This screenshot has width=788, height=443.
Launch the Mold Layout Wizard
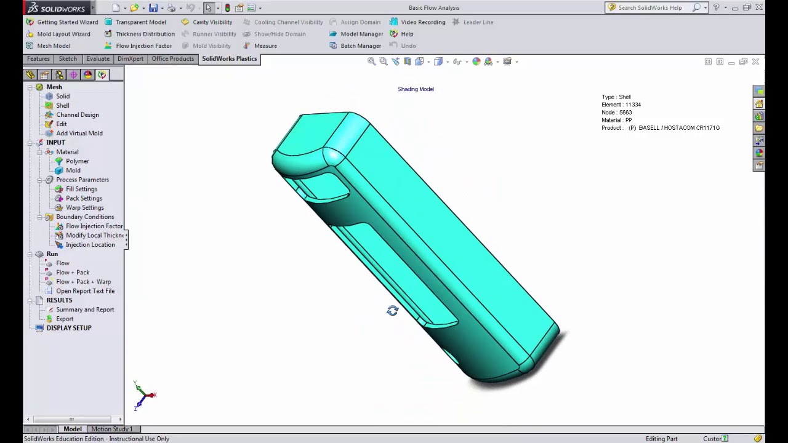click(x=58, y=34)
